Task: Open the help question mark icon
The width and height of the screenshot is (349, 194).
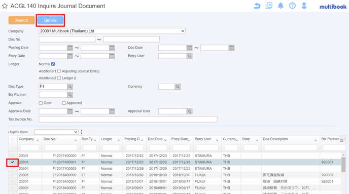Action: tap(292, 6)
